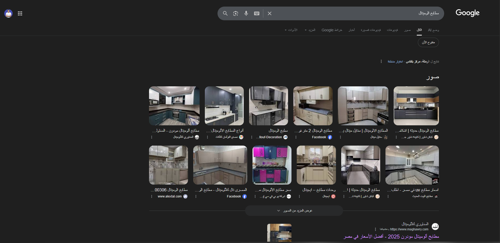
Task: Open Google Lens image search
Action: (x=236, y=13)
